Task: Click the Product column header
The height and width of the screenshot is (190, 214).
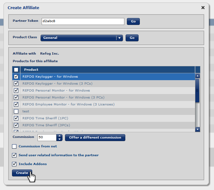Action: point(108,70)
